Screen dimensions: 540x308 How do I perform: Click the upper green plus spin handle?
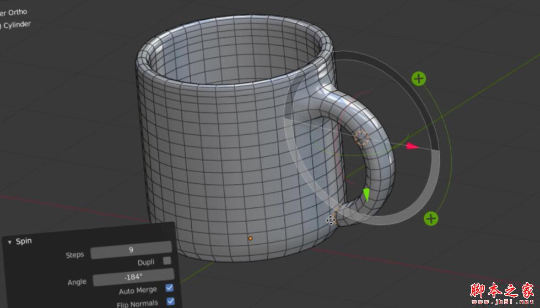(419, 79)
